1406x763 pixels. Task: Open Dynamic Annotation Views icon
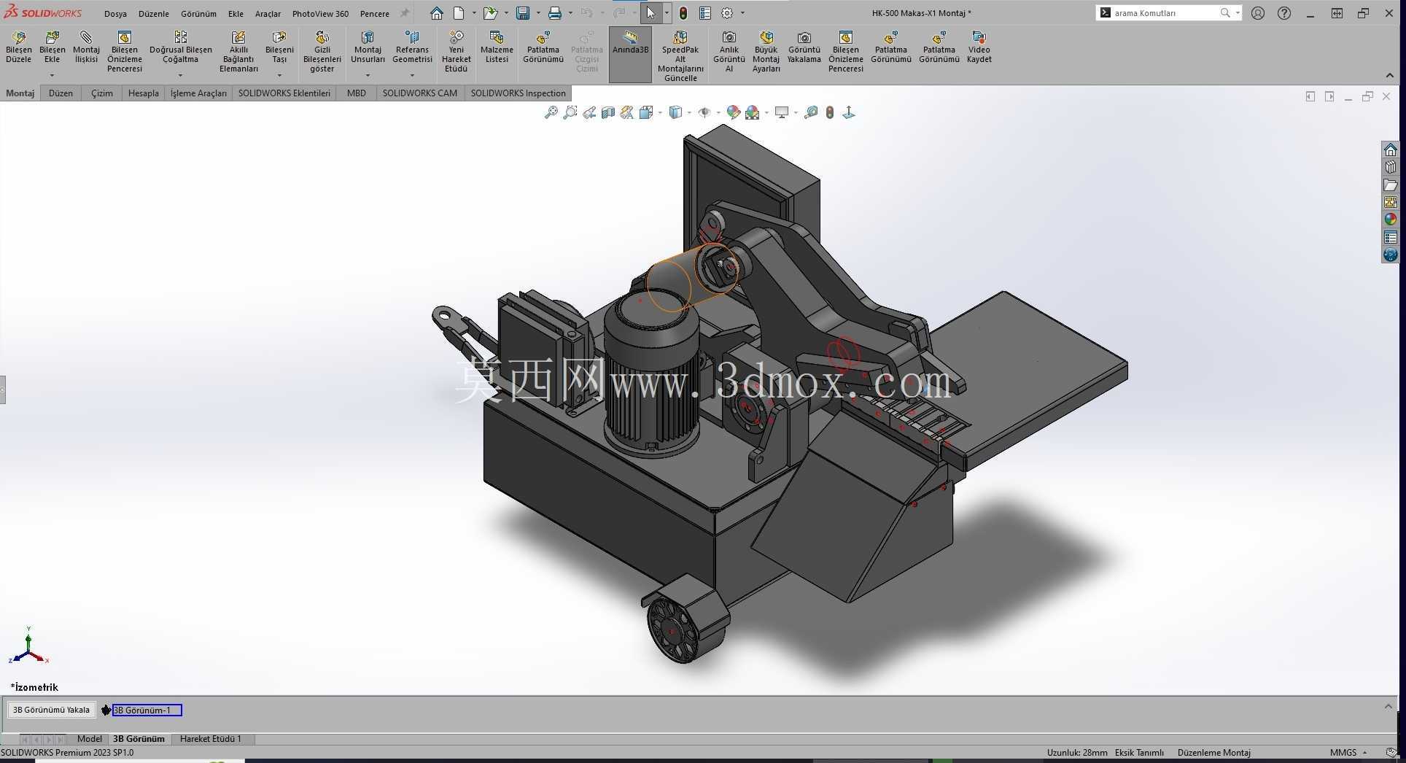627,112
